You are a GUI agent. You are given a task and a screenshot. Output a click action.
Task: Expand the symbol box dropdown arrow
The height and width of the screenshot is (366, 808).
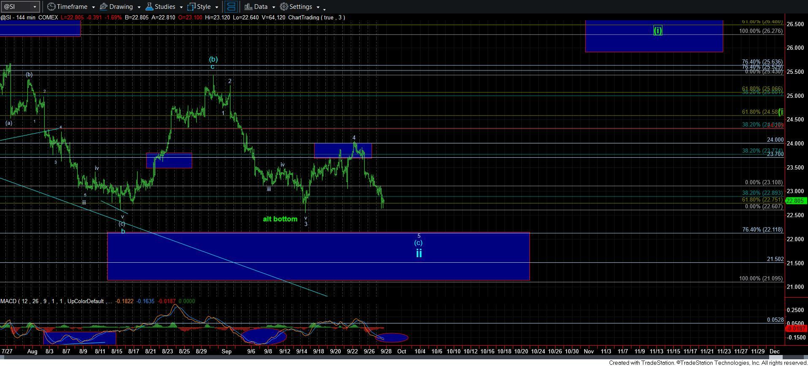[35, 7]
